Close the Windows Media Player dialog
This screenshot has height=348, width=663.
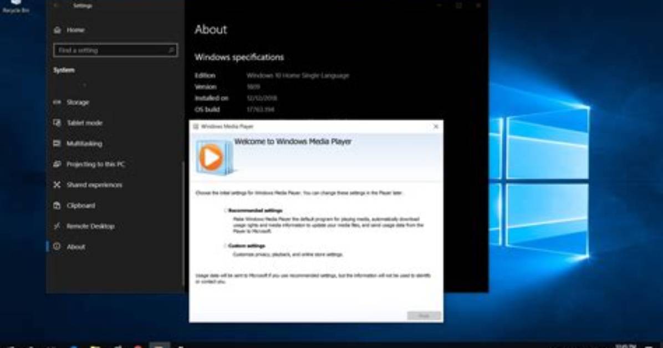coord(436,126)
